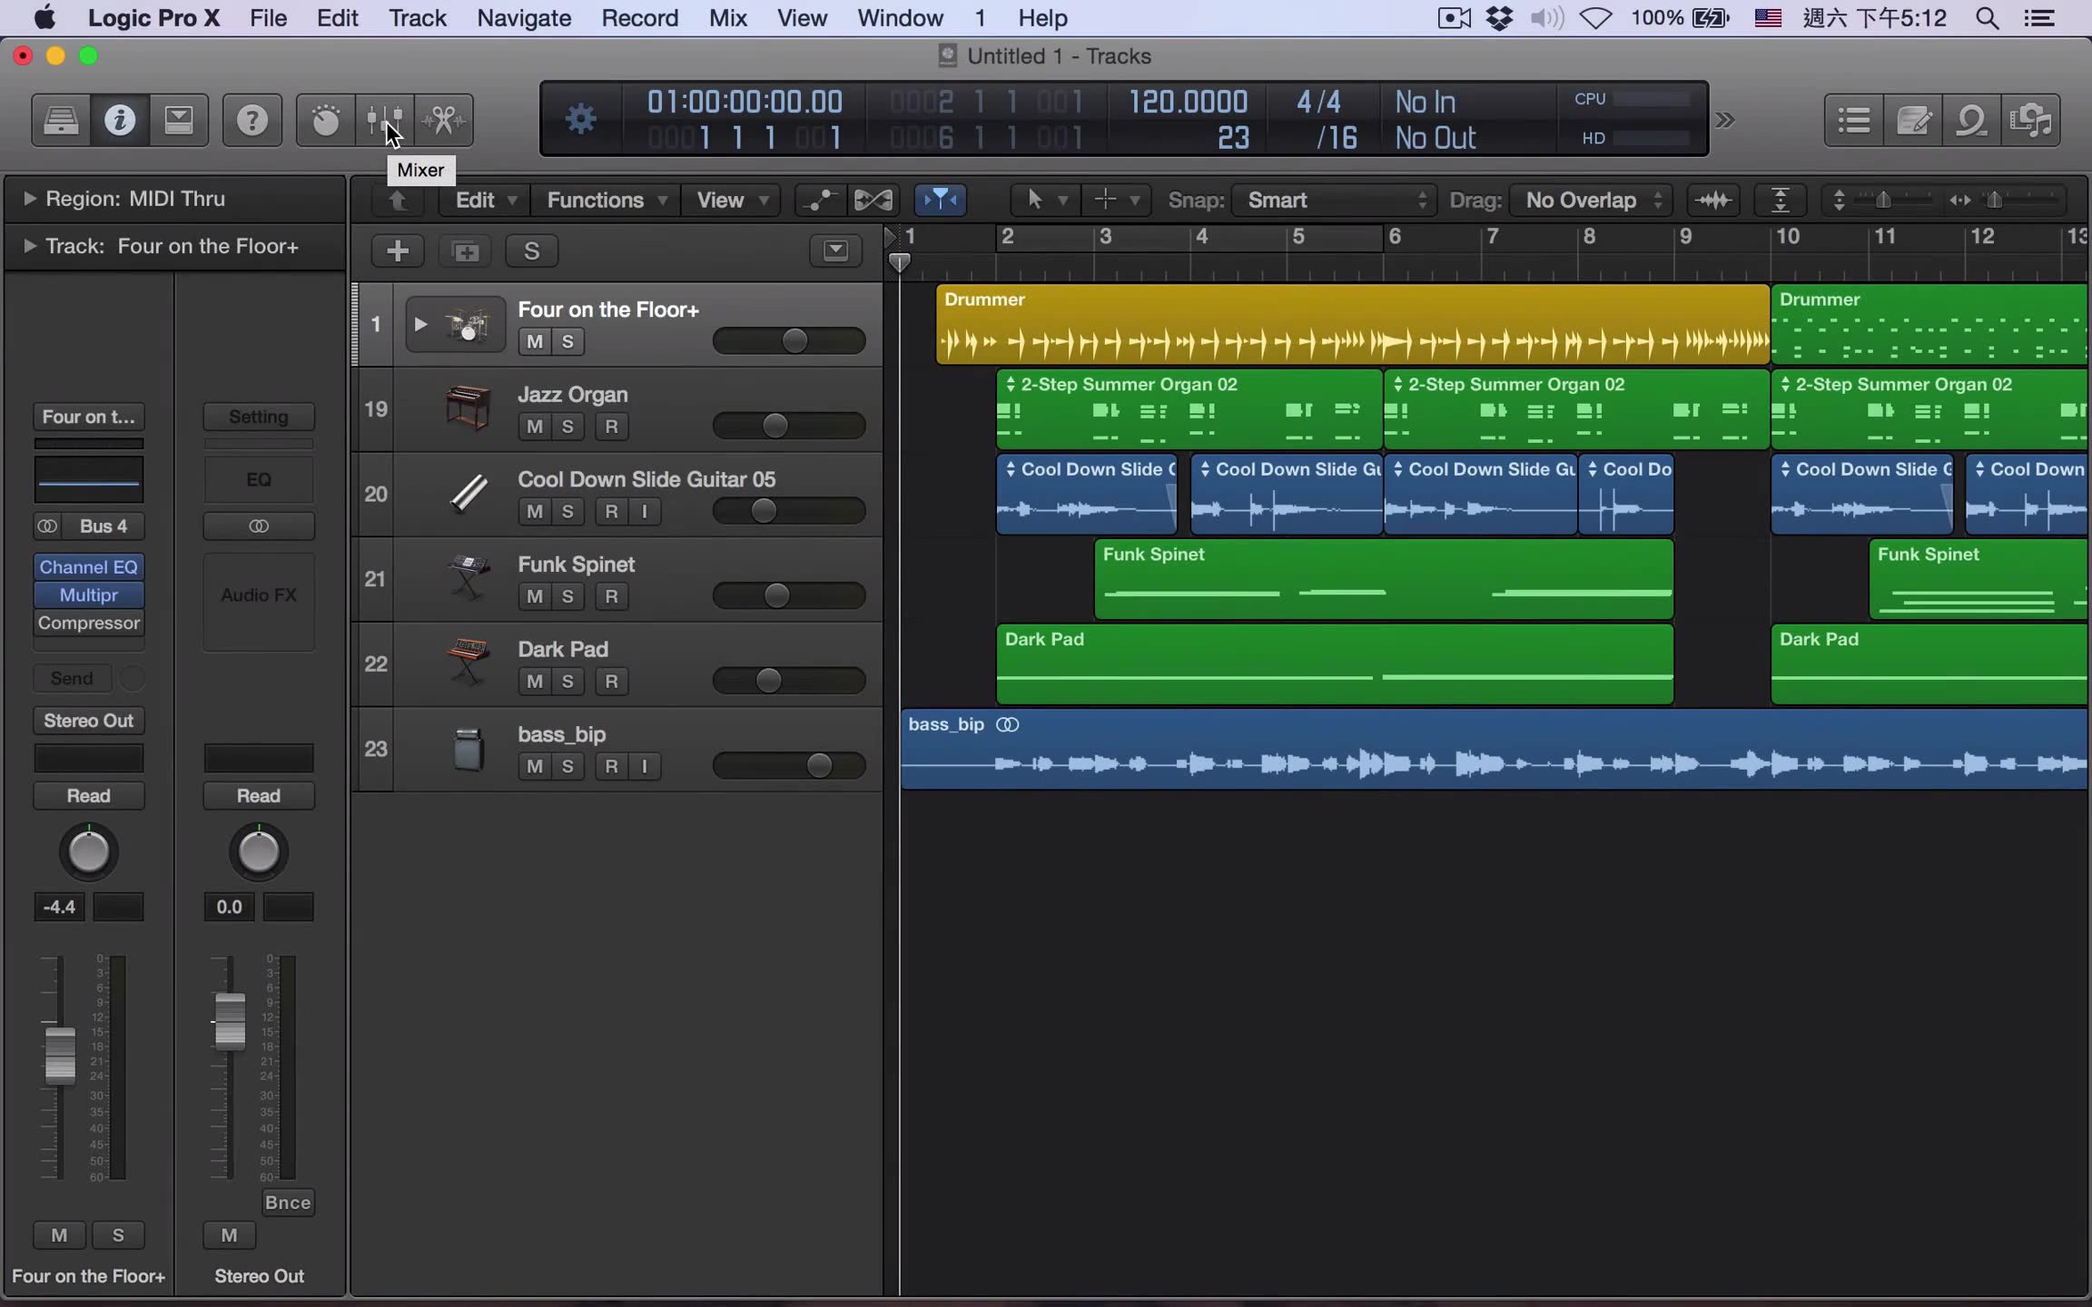The width and height of the screenshot is (2092, 1307).
Task: Open the Snap mode dropdown set to Smart
Action: (1333, 200)
